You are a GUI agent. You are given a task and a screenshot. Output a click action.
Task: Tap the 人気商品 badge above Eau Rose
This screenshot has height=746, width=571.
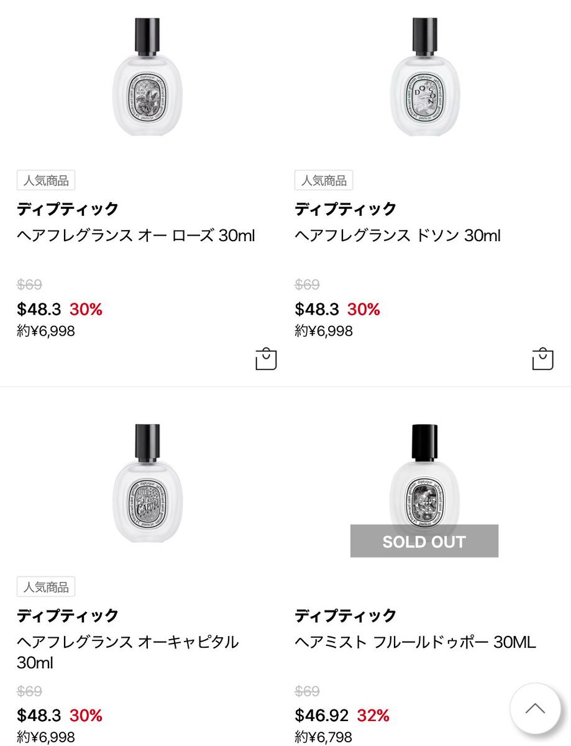[x=46, y=180]
